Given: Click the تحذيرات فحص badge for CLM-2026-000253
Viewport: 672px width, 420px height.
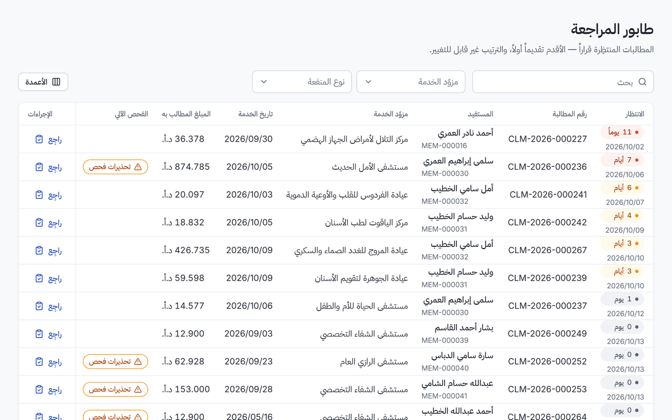Looking at the screenshot, I should click(116, 389).
